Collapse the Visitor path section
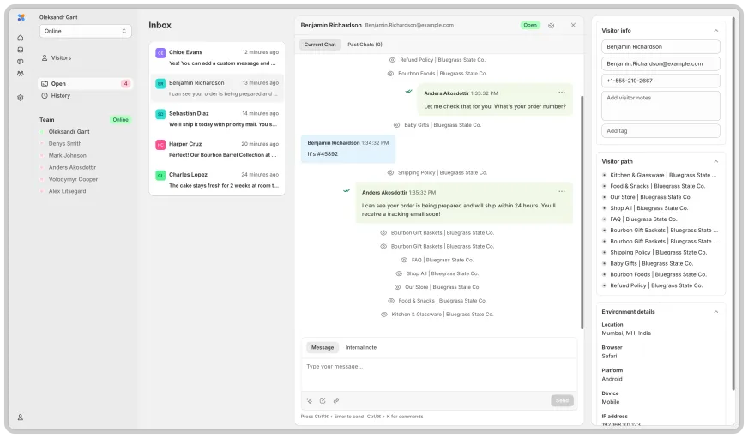 716,161
